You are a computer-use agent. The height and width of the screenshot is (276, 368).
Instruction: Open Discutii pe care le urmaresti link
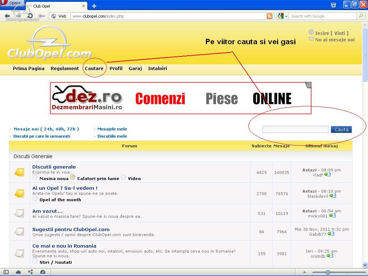click(x=42, y=136)
